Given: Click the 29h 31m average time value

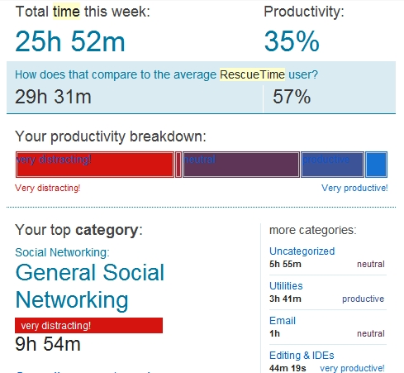Looking at the screenshot, I should tap(53, 97).
